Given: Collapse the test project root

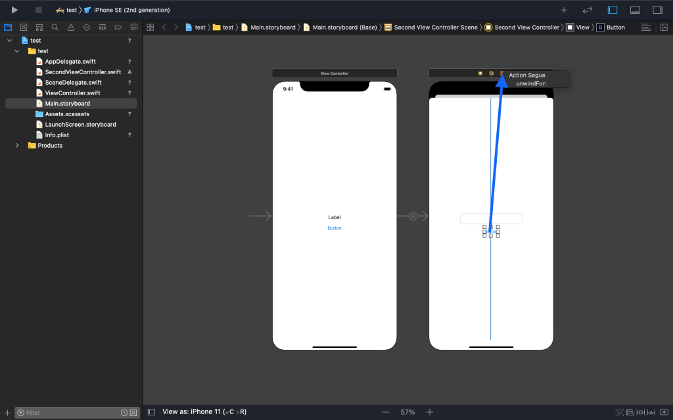Looking at the screenshot, I should click(x=9, y=40).
